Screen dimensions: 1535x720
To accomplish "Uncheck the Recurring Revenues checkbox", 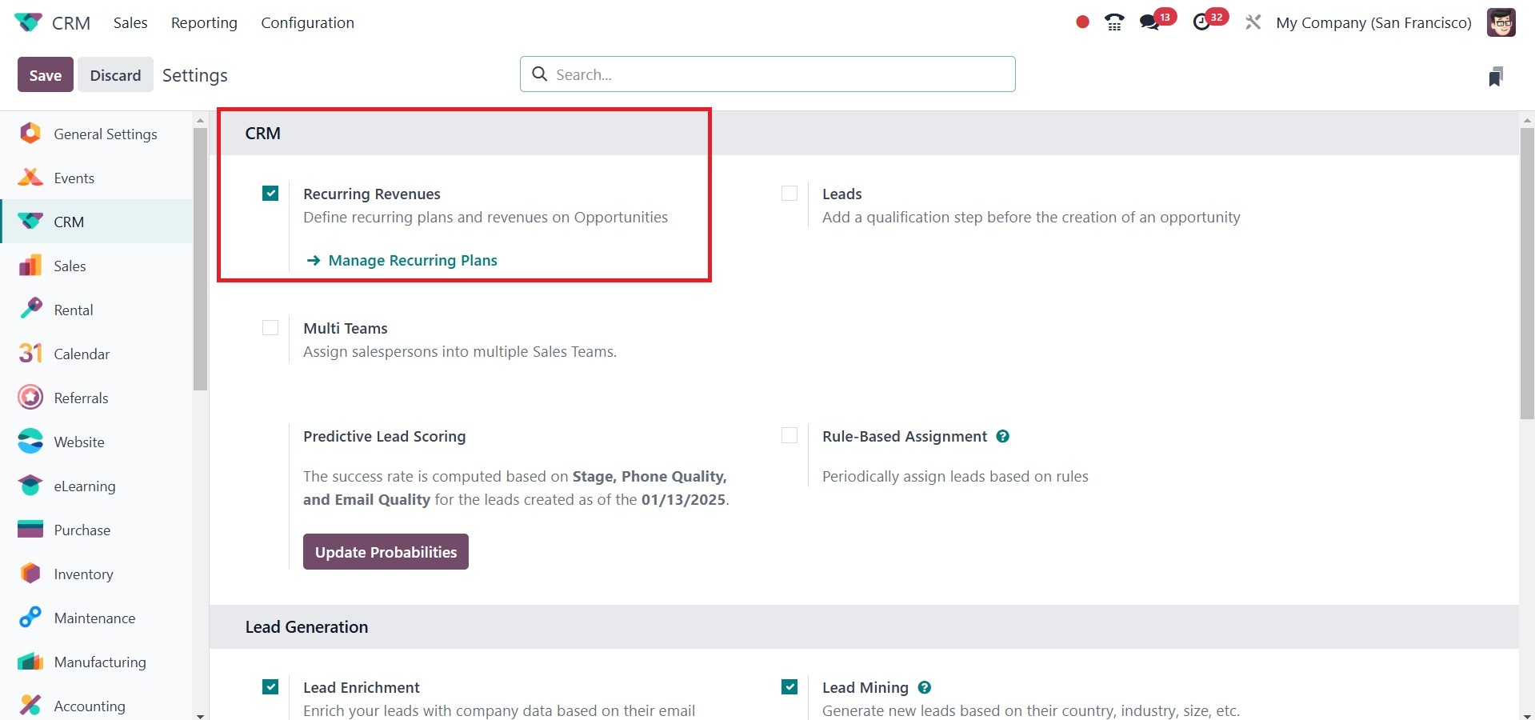I will tap(270, 194).
